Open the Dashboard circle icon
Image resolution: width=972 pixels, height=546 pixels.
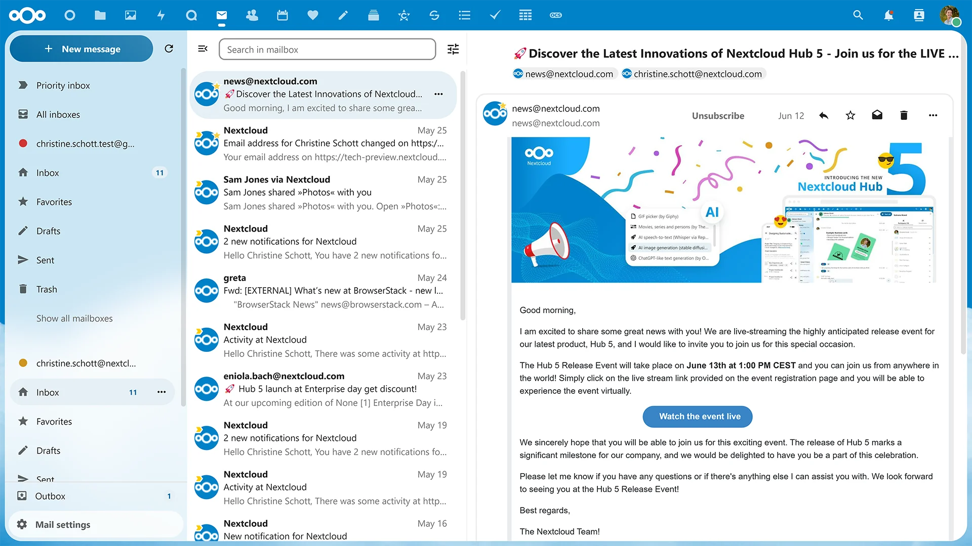pos(70,15)
